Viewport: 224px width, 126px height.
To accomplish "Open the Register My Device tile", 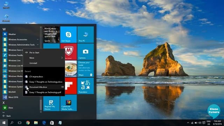I will tap(51, 103).
